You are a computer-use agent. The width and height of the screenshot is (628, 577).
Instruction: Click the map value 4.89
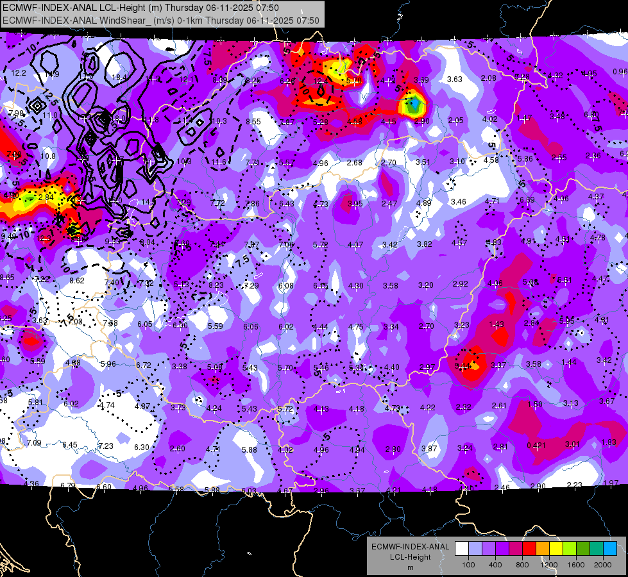pos(424,203)
